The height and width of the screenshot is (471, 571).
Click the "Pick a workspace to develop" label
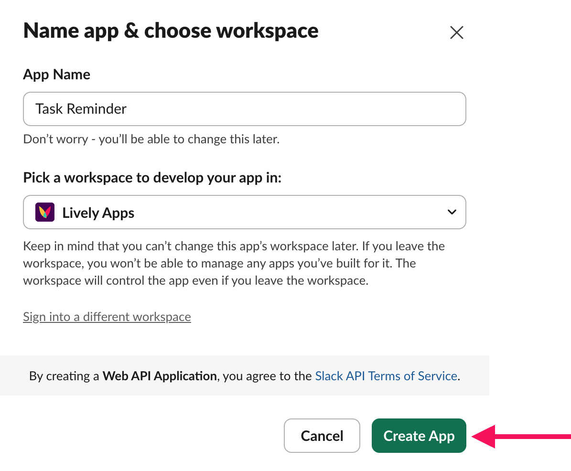(x=152, y=178)
